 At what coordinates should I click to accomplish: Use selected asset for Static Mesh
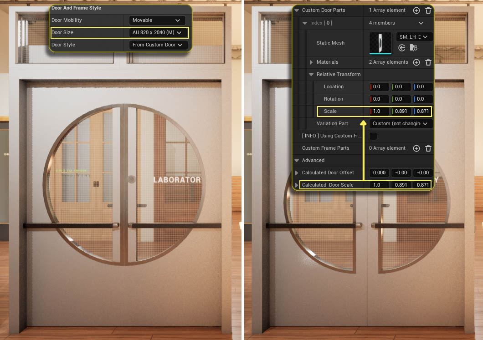coord(402,48)
